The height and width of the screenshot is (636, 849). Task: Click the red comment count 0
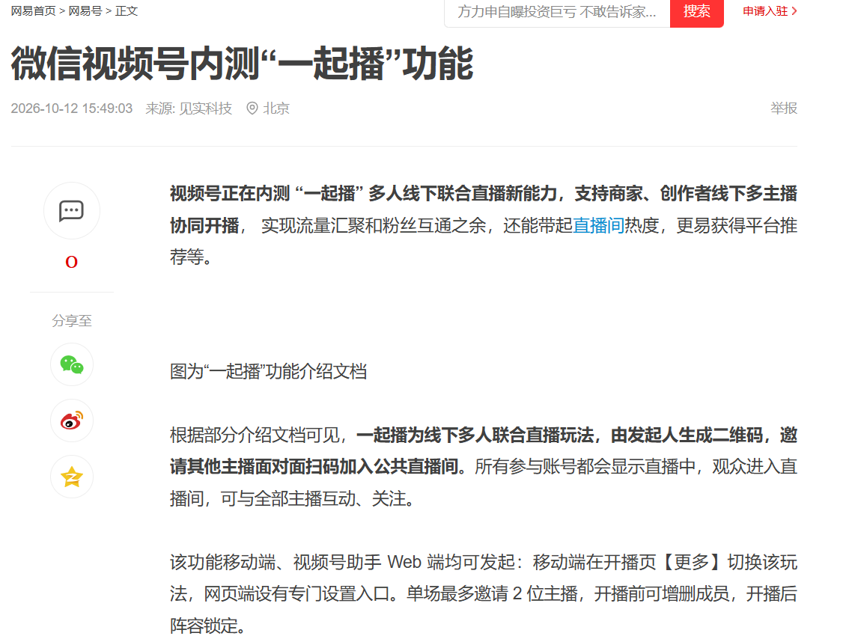71,262
